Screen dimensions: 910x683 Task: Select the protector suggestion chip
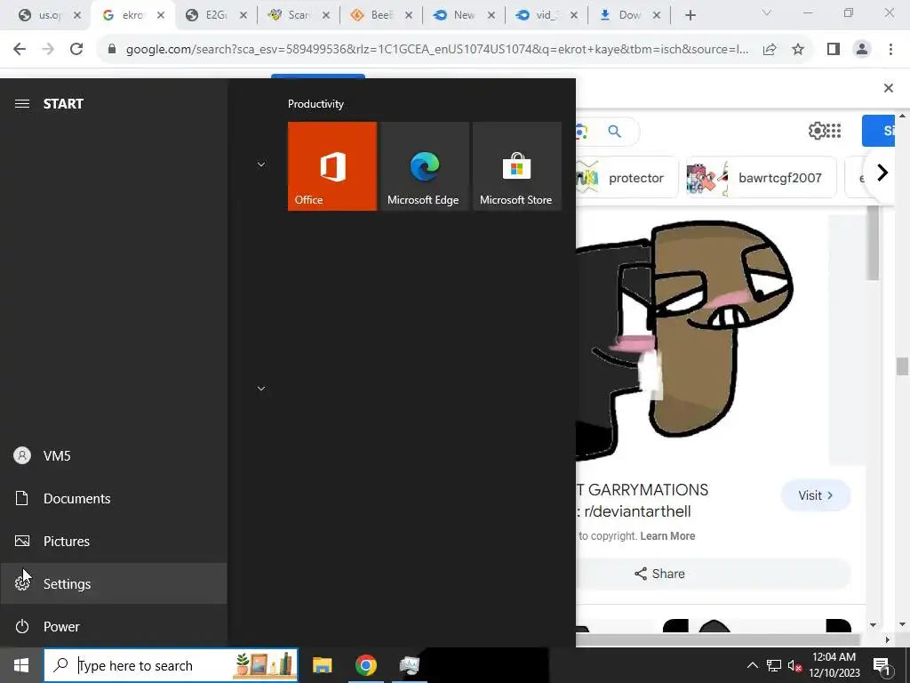(x=627, y=178)
